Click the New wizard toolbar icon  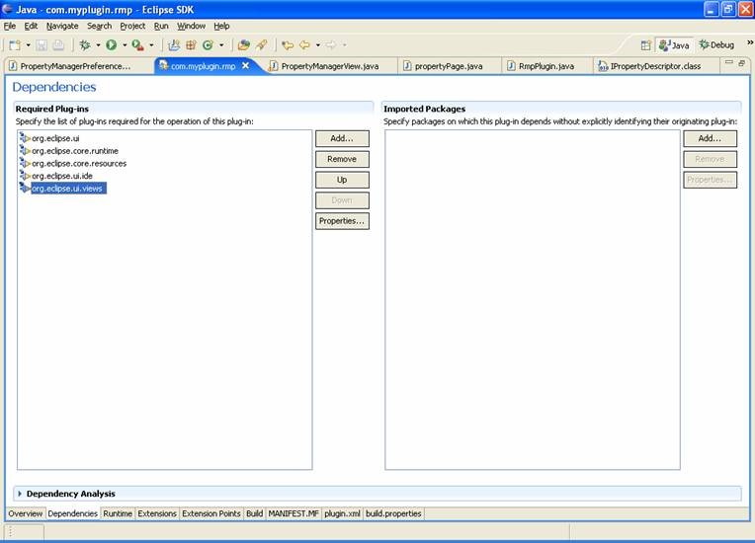(15, 45)
